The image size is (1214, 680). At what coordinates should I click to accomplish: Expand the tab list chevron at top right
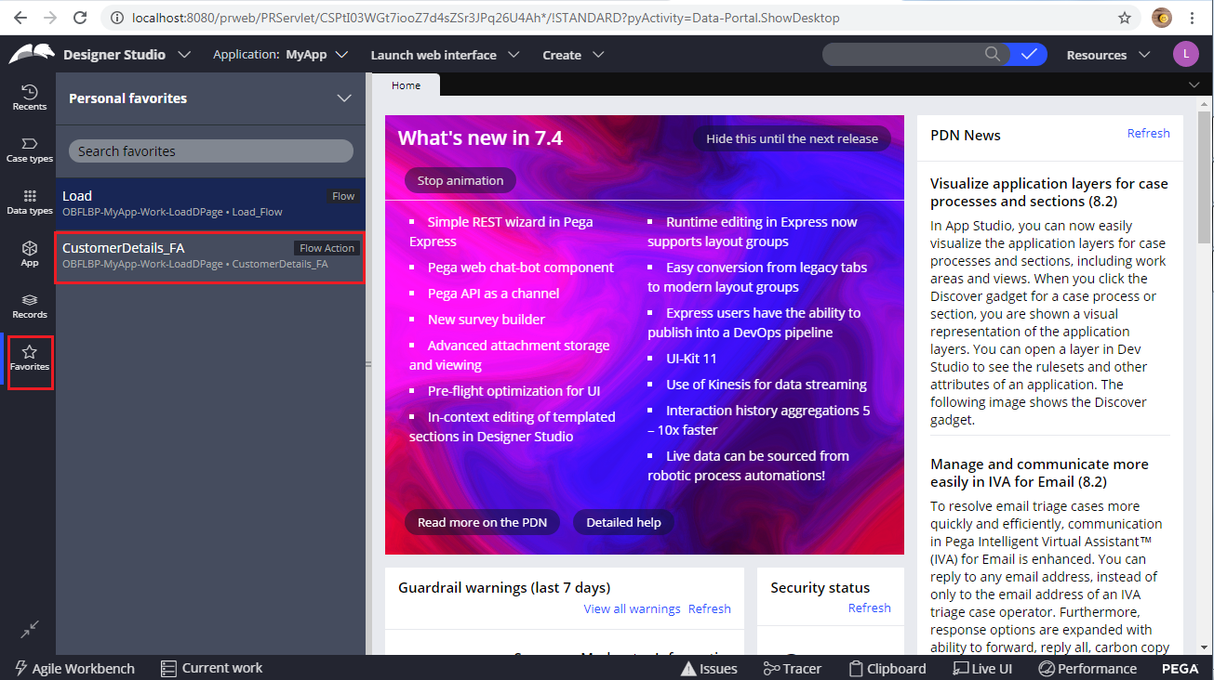[x=1194, y=85]
